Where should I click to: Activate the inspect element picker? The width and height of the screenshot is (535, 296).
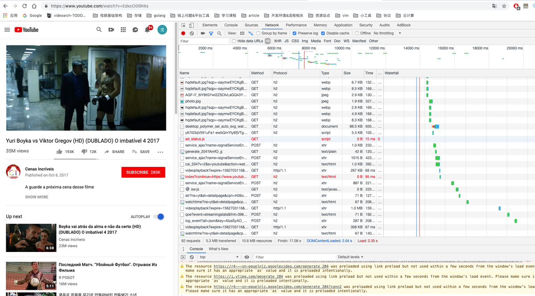[184, 25]
